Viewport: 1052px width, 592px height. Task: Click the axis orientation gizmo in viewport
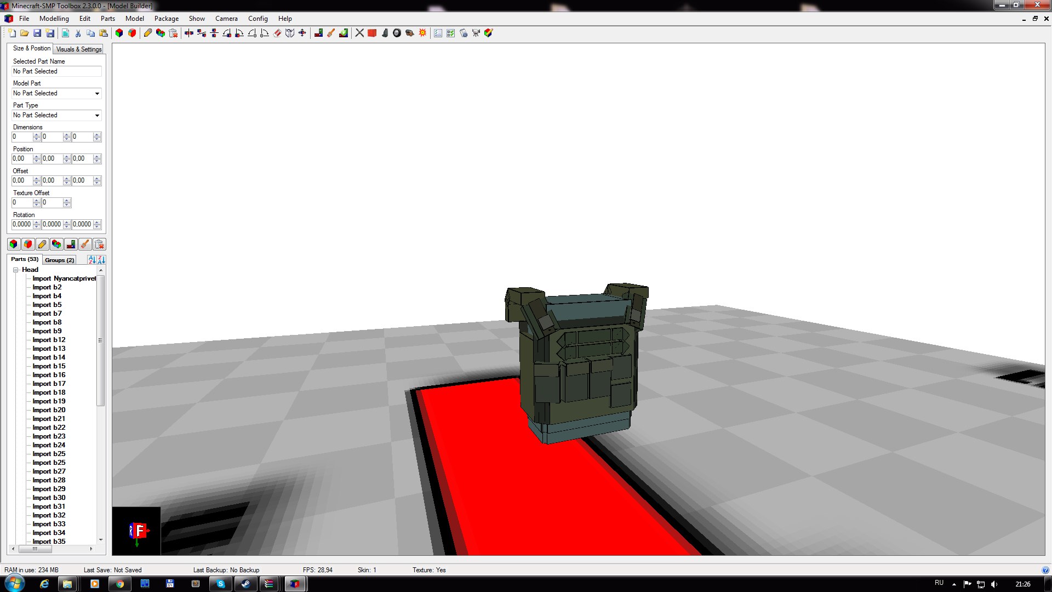(136, 531)
